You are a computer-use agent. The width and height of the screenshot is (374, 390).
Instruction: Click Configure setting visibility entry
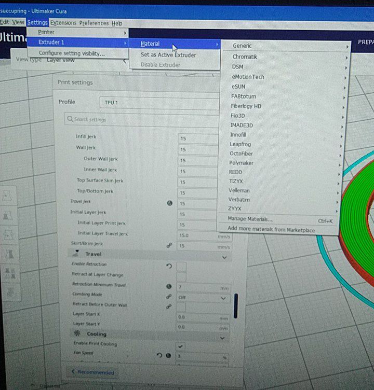[x=78, y=53]
